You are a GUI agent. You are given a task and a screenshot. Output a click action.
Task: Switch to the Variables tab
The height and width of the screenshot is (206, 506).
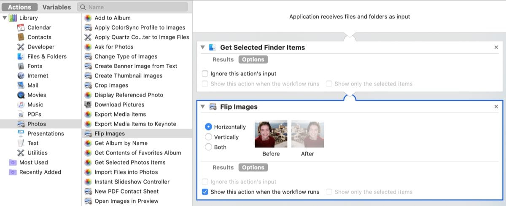pos(57,7)
